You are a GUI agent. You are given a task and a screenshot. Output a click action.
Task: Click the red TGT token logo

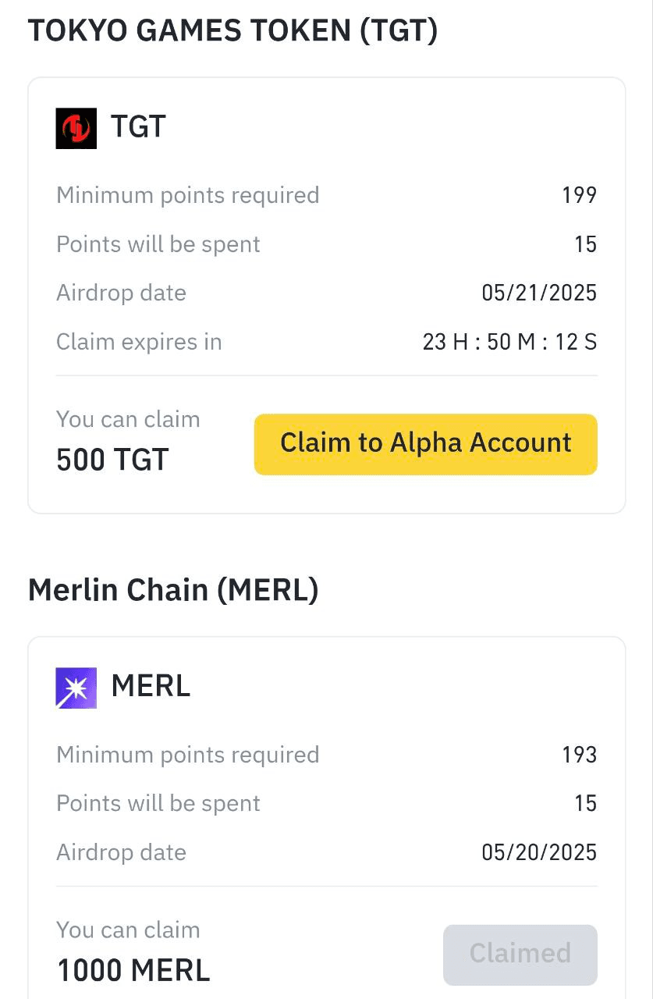[76, 128]
